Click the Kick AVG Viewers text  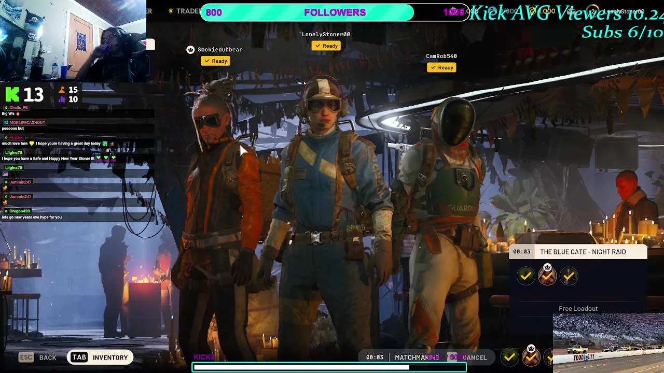566,13
